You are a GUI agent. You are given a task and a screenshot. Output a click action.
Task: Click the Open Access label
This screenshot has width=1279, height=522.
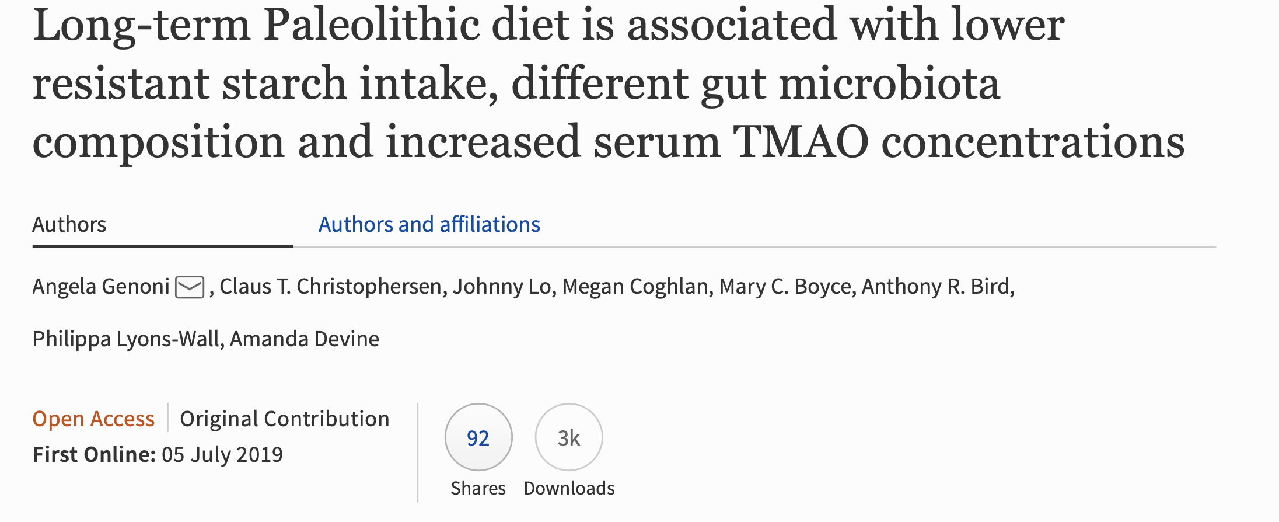pos(93,419)
